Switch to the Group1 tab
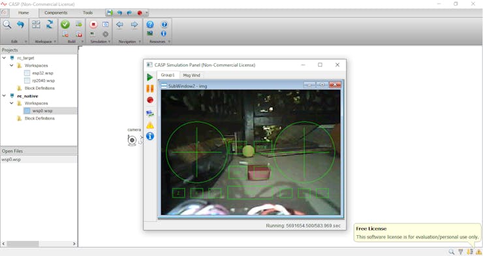The image size is (483, 256). (x=168, y=75)
